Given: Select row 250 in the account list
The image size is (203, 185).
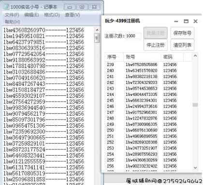Looking at the screenshot, I should (x=148, y=130).
